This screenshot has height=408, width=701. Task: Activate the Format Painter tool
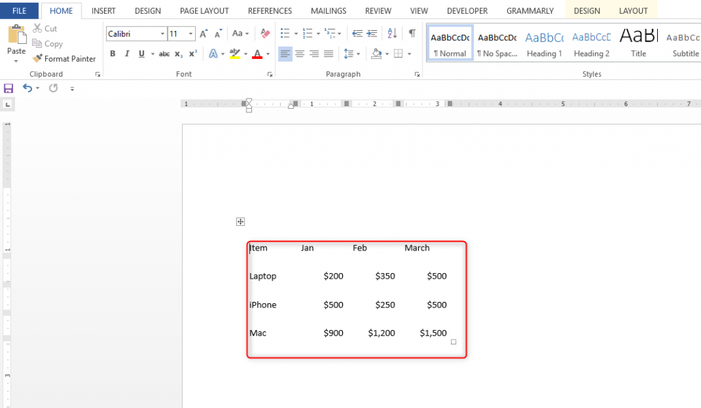(64, 58)
